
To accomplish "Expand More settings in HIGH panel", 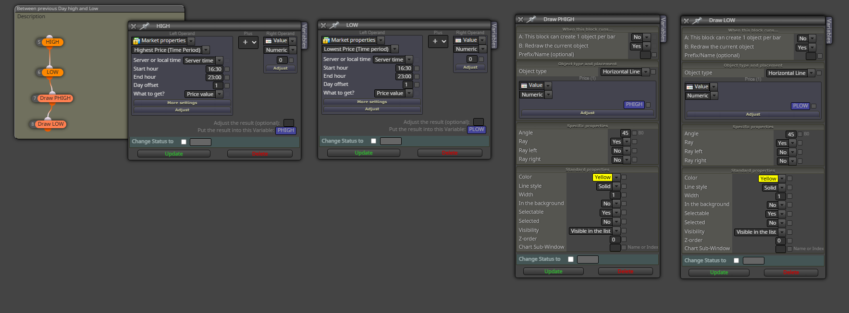I will click(182, 103).
